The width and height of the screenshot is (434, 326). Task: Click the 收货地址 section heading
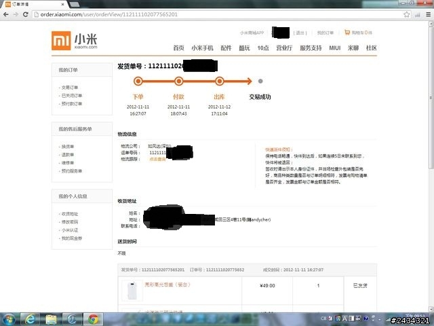127,201
